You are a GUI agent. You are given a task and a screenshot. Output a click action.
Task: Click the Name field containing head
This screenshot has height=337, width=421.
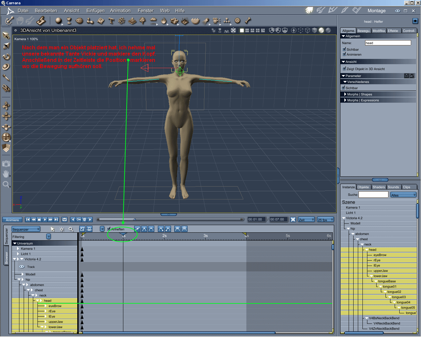[x=388, y=43]
